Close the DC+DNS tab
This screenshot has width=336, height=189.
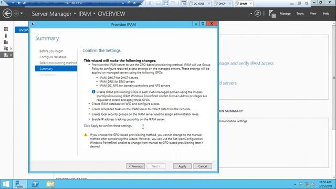pyautogui.click(x=209, y=4)
